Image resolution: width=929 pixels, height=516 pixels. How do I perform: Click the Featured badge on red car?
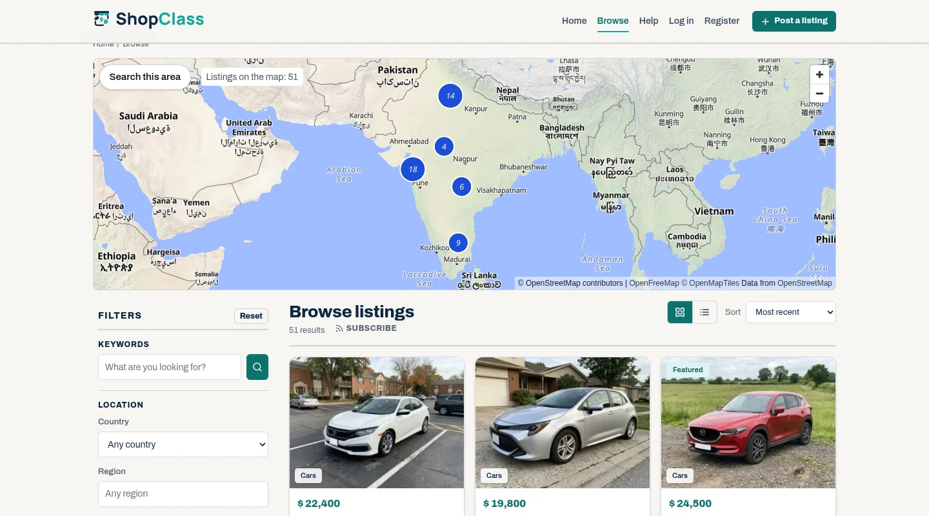pos(688,370)
